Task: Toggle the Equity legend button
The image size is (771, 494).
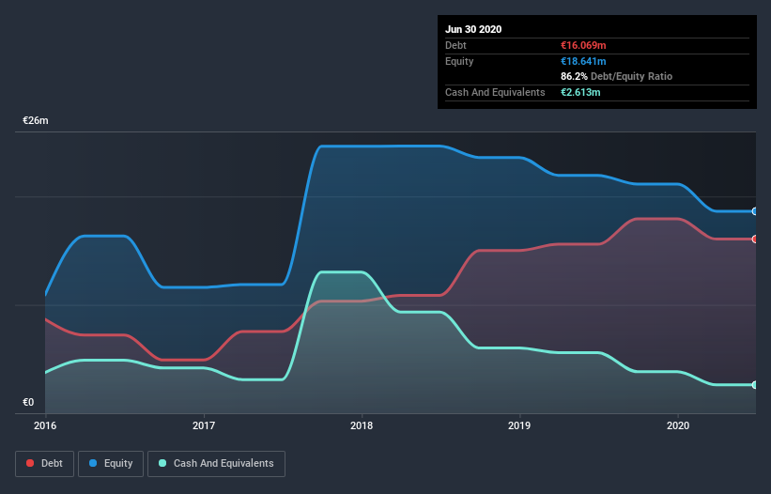Action: tap(111, 464)
